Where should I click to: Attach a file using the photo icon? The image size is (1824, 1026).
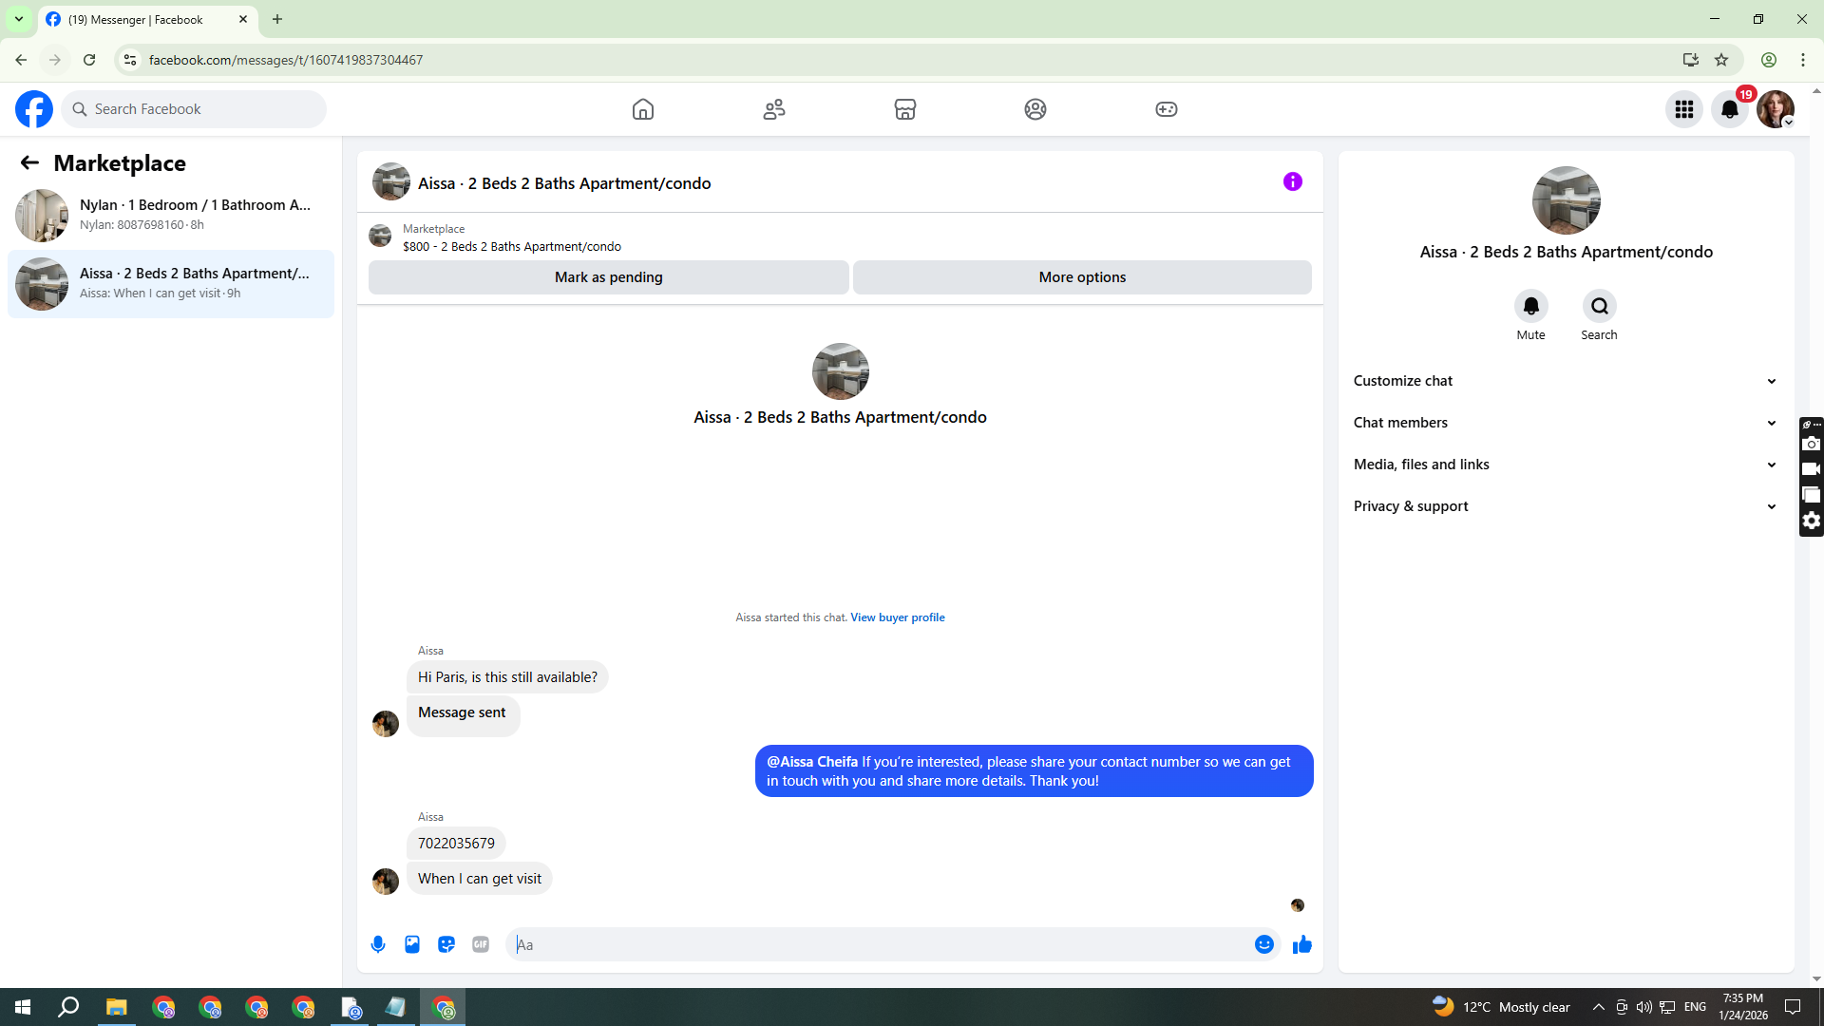[x=412, y=944]
